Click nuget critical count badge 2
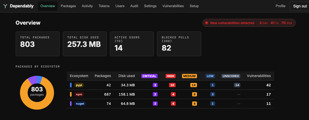 (x=155, y=104)
